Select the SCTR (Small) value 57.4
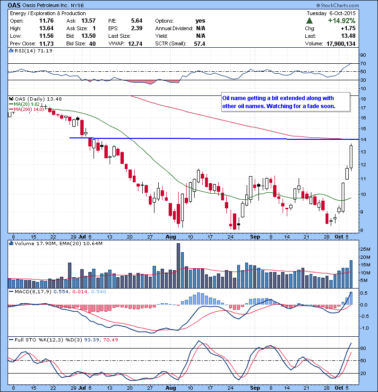This screenshot has height=392, width=378. point(199,43)
